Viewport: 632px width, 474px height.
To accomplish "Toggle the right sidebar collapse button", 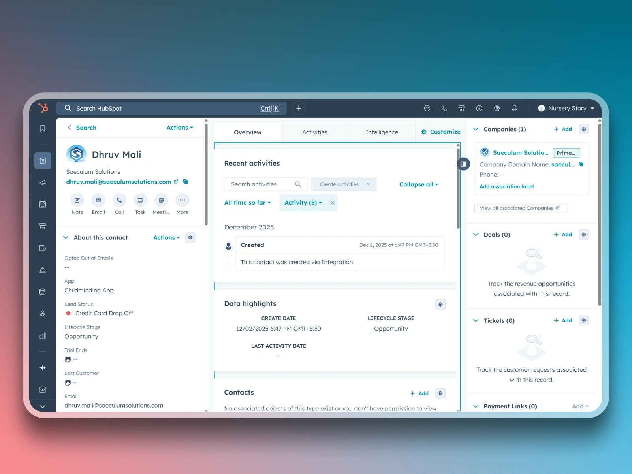I will click(x=463, y=164).
